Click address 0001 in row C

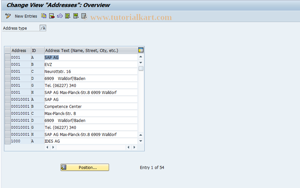[x=21, y=71]
